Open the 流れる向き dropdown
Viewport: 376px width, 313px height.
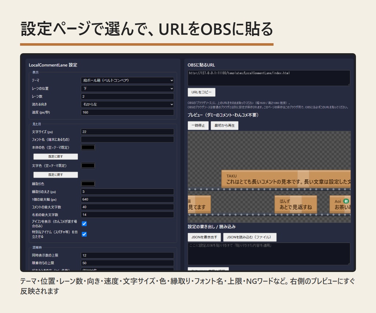click(127, 104)
